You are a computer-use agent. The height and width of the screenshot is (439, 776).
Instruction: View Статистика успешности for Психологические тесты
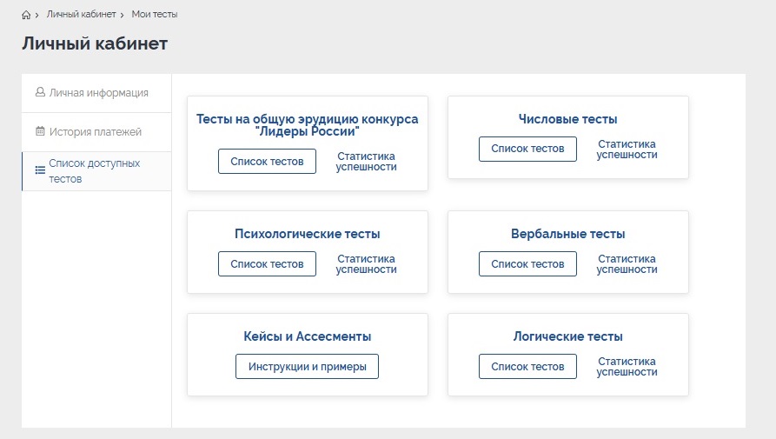(366, 263)
